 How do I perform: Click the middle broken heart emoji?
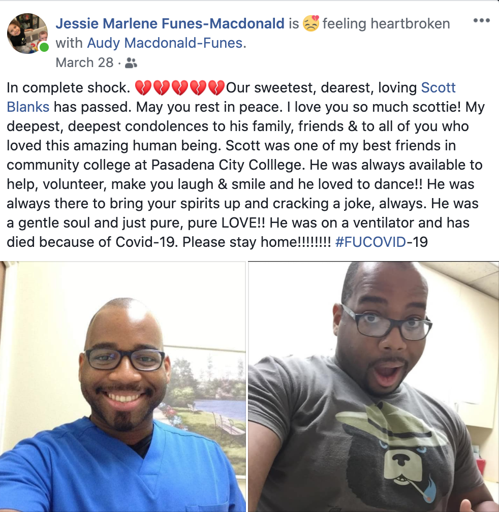point(179,87)
